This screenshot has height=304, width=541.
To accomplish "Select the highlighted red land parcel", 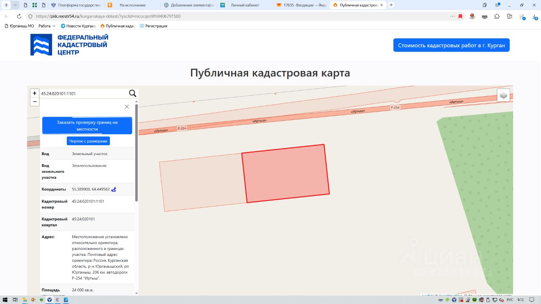I will (x=286, y=174).
